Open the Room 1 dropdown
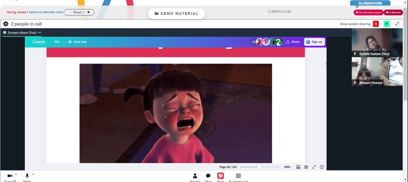This screenshot has height=182, width=408. pyautogui.click(x=79, y=12)
